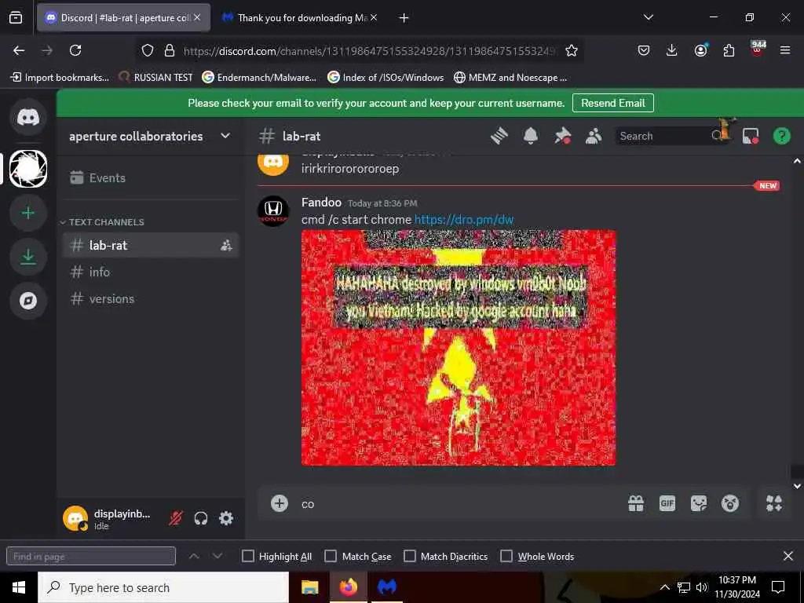The height and width of the screenshot is (603, 804).
Task: Focus the Find in page input
Action: pyautogui.click(x=91, y=557)
